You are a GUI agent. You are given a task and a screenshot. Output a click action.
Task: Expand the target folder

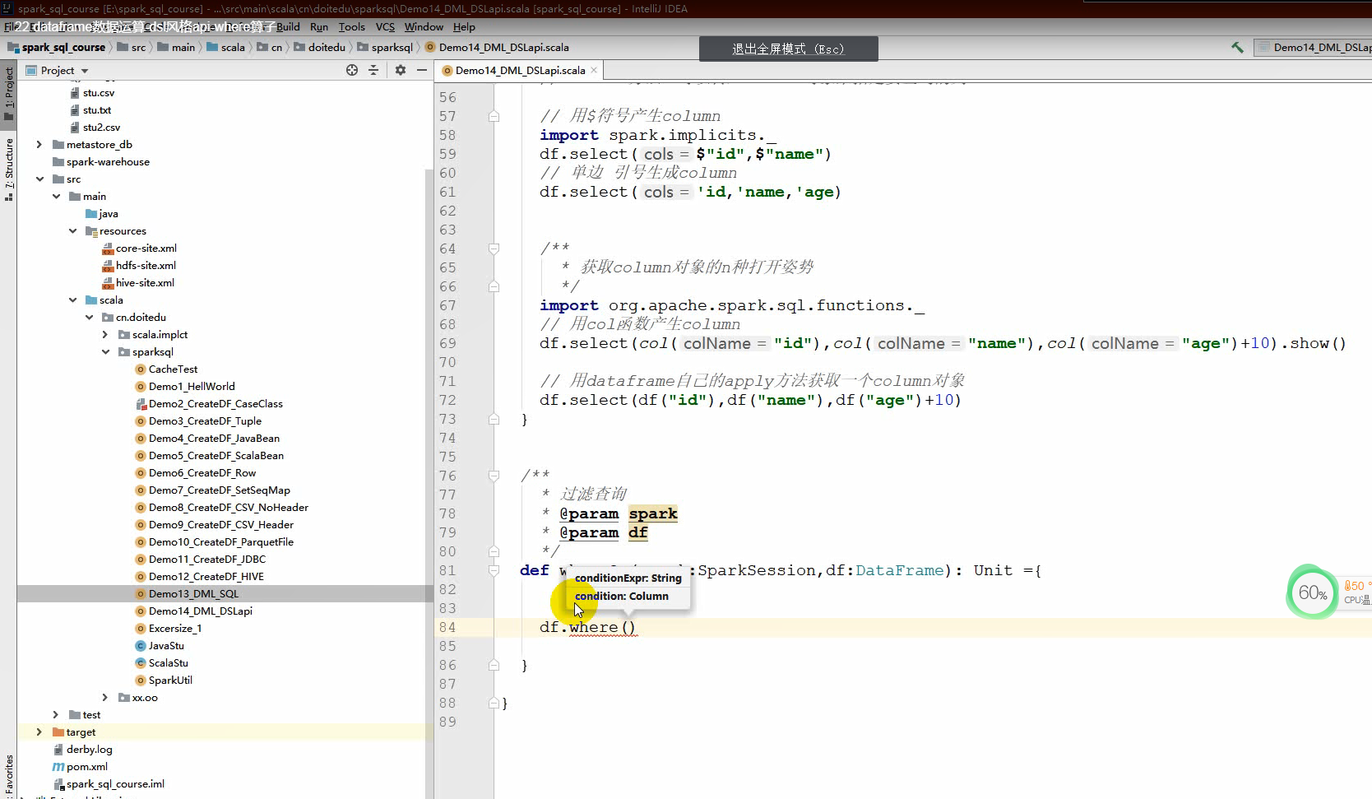coord(39,732)
